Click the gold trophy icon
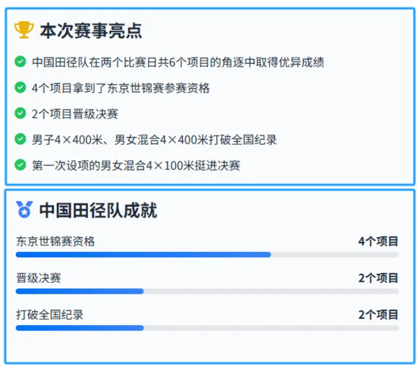Screen dimensions: 419x369 coord(24,30)
